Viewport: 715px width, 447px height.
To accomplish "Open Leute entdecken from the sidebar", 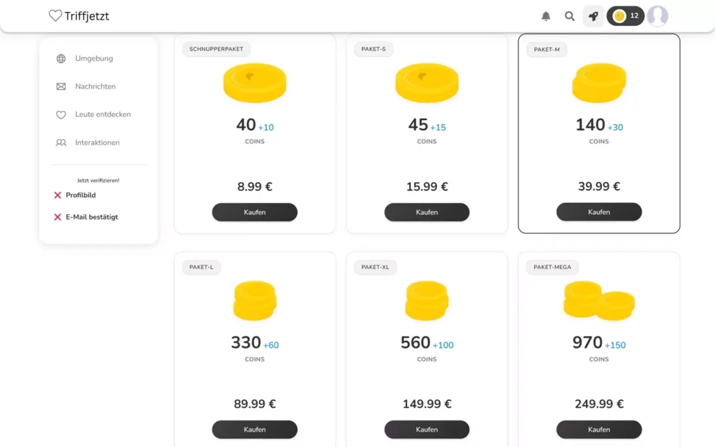I will point(103,115).
